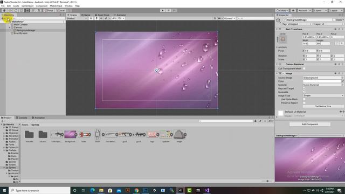Image resolution: width=345 pixels, height=194 pixels.
Task: Select Main Camera in Hierarchy
Action: point(20,25)
